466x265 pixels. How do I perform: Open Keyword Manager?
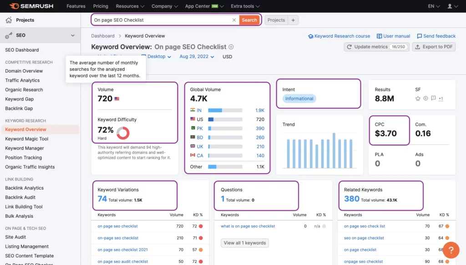click(25, 148)
